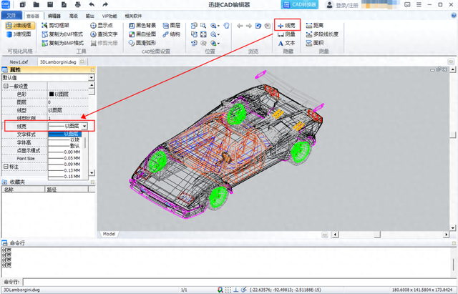Viewport: 458px width, 294px height.
Task: Go to previous view with left arrow
Action: pyautogui.click(x=240, y=26)
